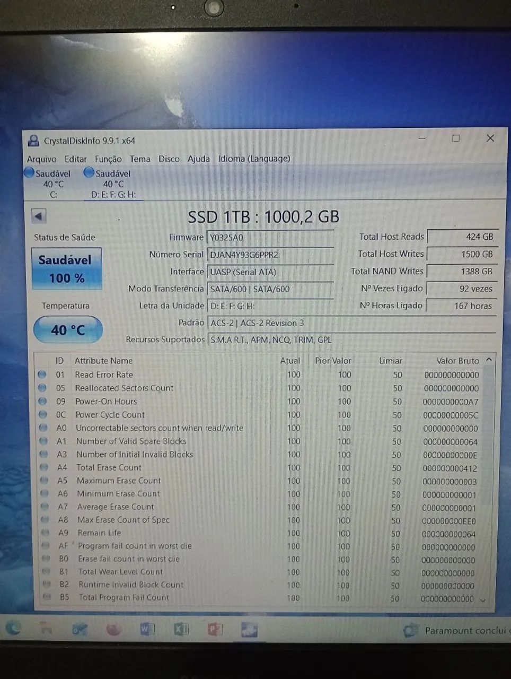The image size is (511, 679).
Task: Click status dot for Remain Life row
Action: tap(46, 533)
